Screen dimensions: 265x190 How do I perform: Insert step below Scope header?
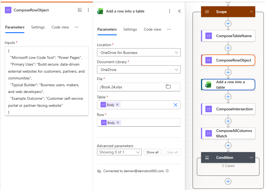[228, 24]
